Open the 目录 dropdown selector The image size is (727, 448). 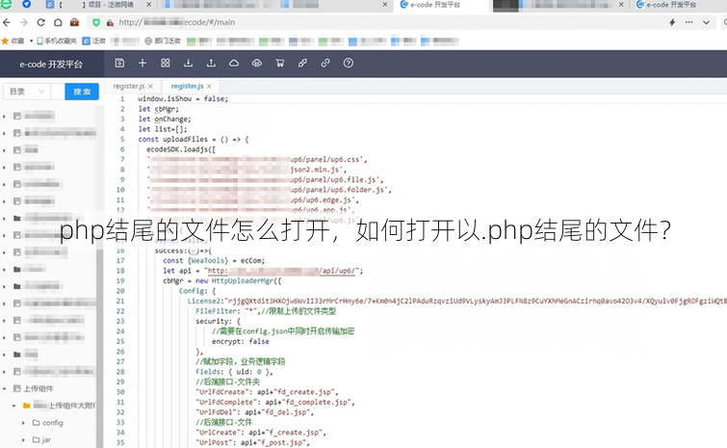[x=27, y=92]
